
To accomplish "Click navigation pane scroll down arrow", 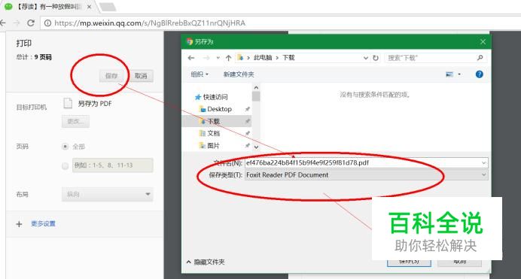I will point(256,147).
